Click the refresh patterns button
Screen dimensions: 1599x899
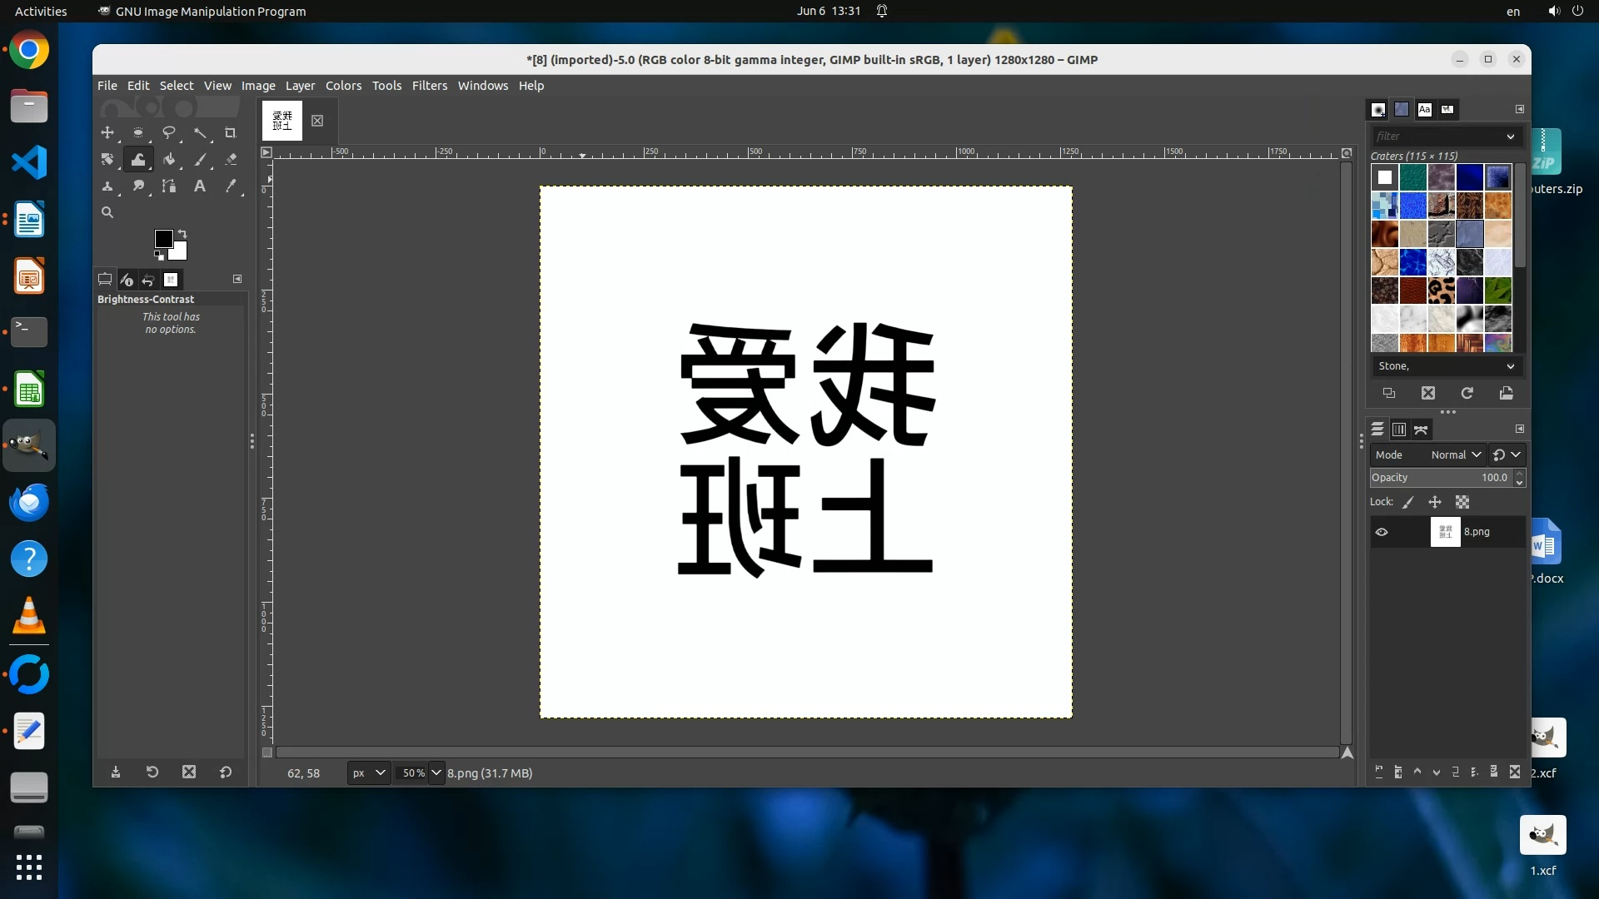(x=1467, y=393)
